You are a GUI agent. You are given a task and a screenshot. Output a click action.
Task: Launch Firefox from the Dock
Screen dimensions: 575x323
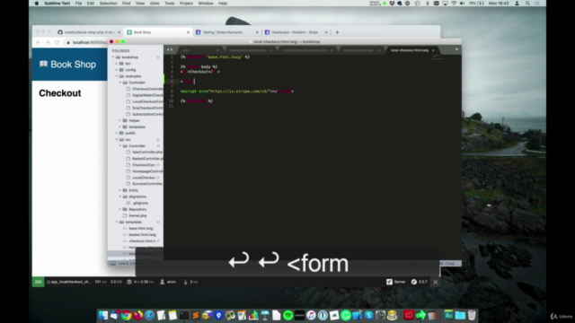pyautogui.click(x=137, y=315)
